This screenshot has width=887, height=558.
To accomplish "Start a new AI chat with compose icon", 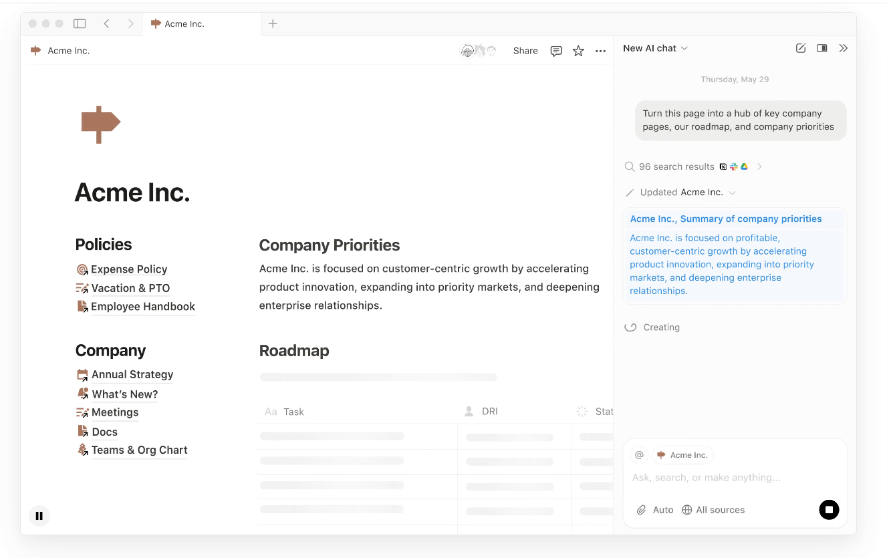I will (x=800, y=48).
